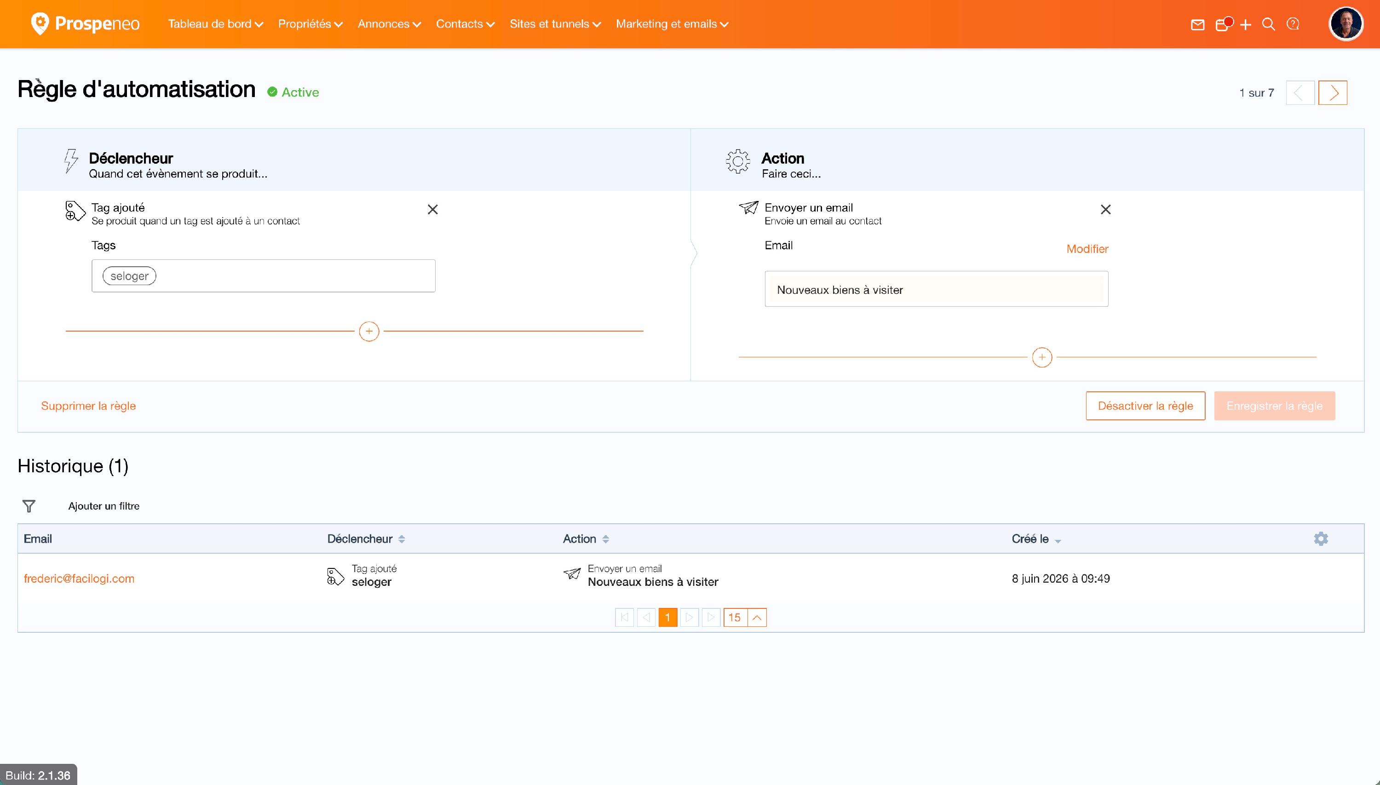
Task: Expand page size chevron next to 15
Action: click(757, 617)
